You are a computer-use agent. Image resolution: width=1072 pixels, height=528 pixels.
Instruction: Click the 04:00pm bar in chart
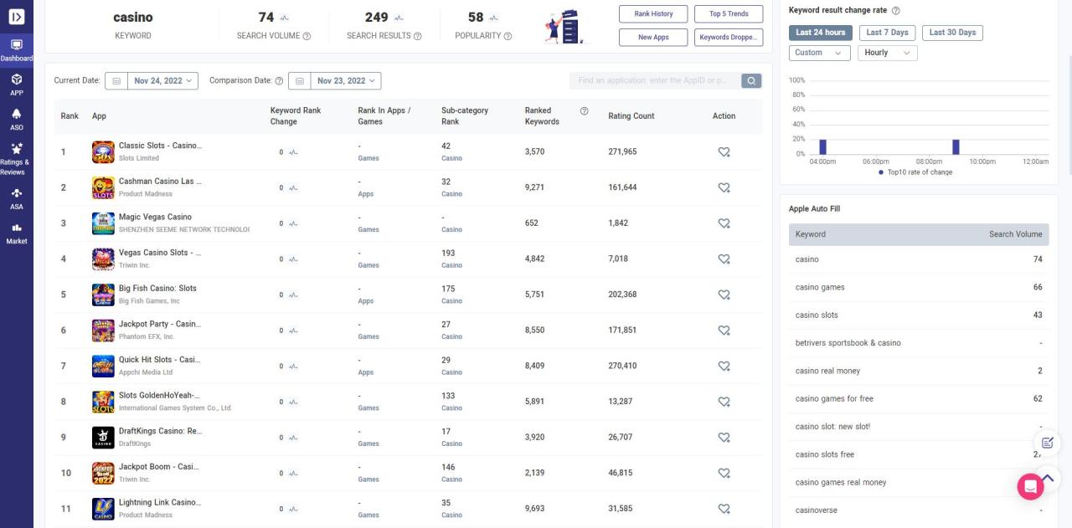tap(822, 147)
